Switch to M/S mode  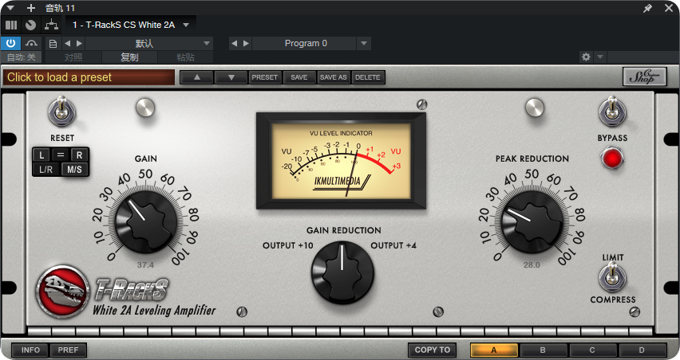[x=74, y=169]
